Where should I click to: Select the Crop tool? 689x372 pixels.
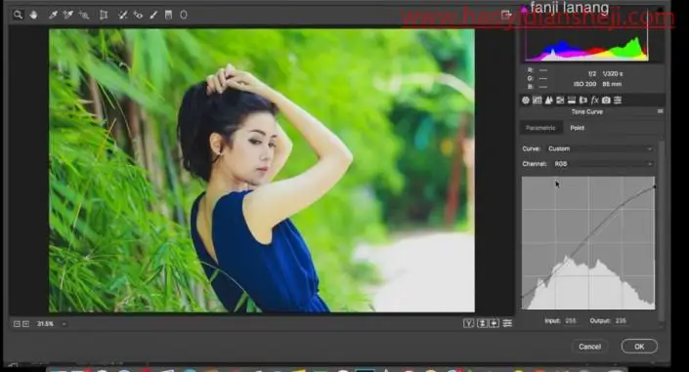point(104,15)
